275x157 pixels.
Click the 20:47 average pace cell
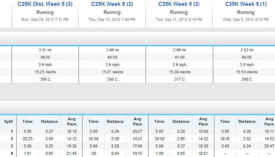pos(269,146)
